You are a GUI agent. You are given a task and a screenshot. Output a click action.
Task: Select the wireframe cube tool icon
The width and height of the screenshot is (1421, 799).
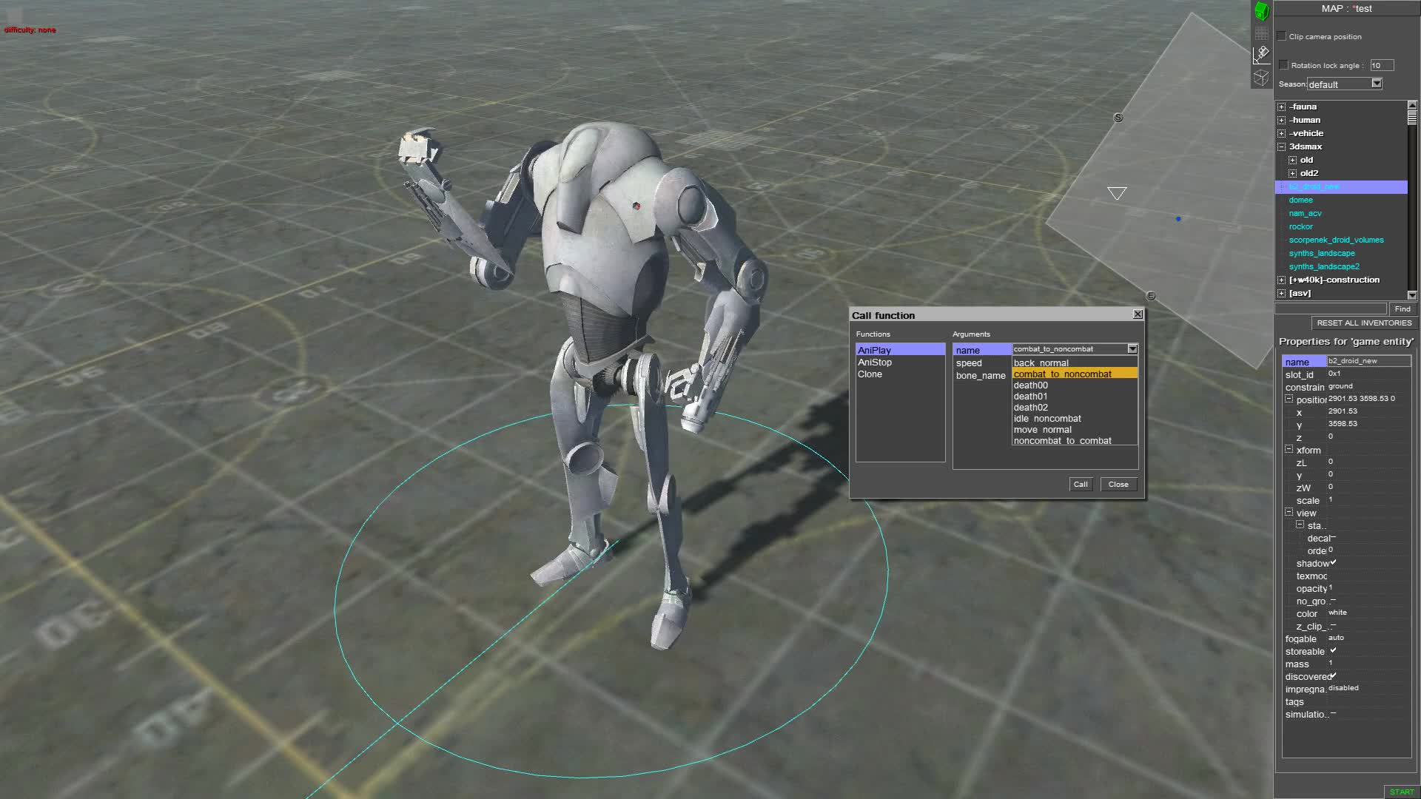click(1260, 76)
